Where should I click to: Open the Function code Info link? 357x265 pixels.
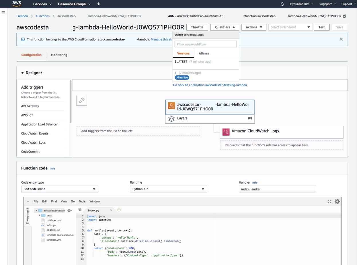click(x=52, y=169)
